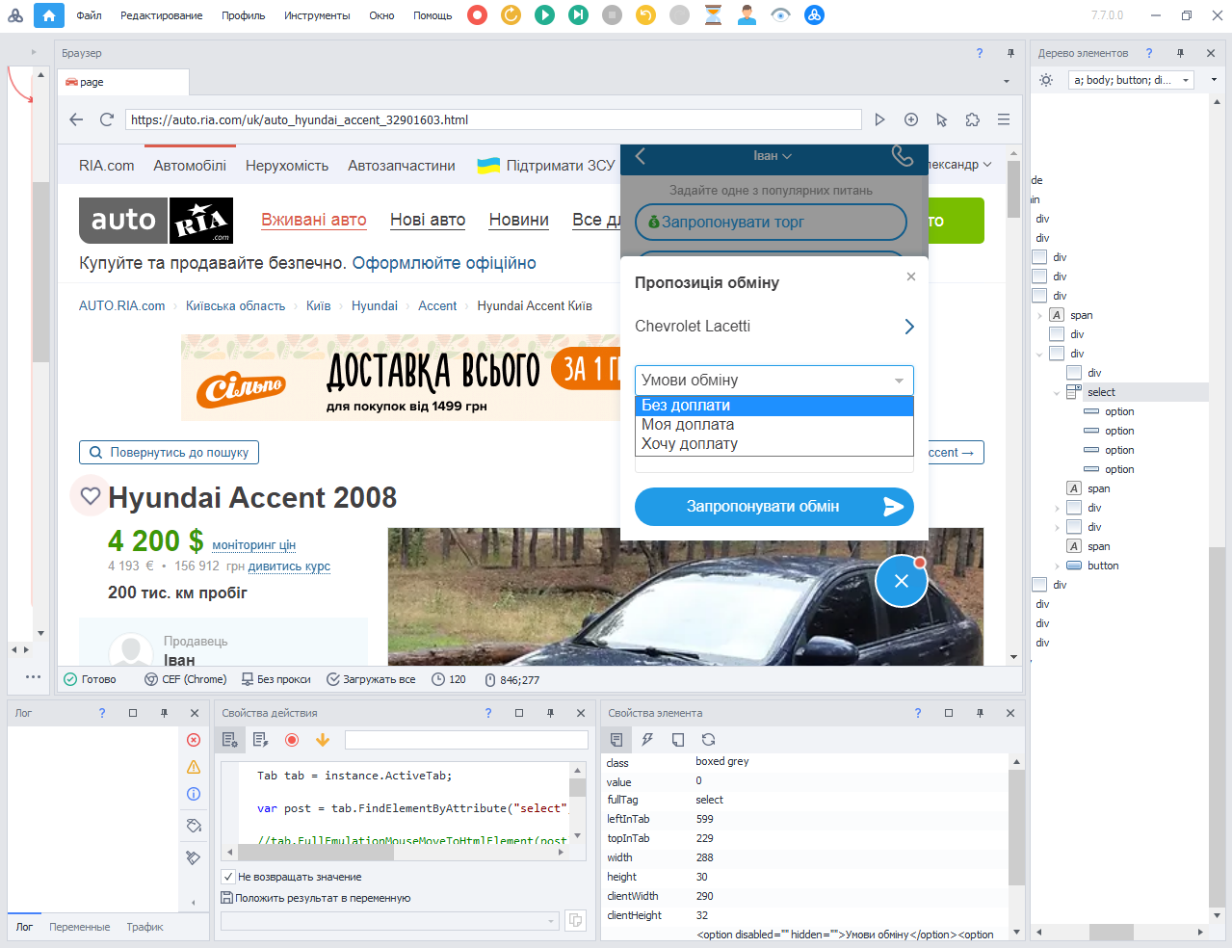The image size is (1232, 948).
Task: Click the action properties search field
Action: 466,740
